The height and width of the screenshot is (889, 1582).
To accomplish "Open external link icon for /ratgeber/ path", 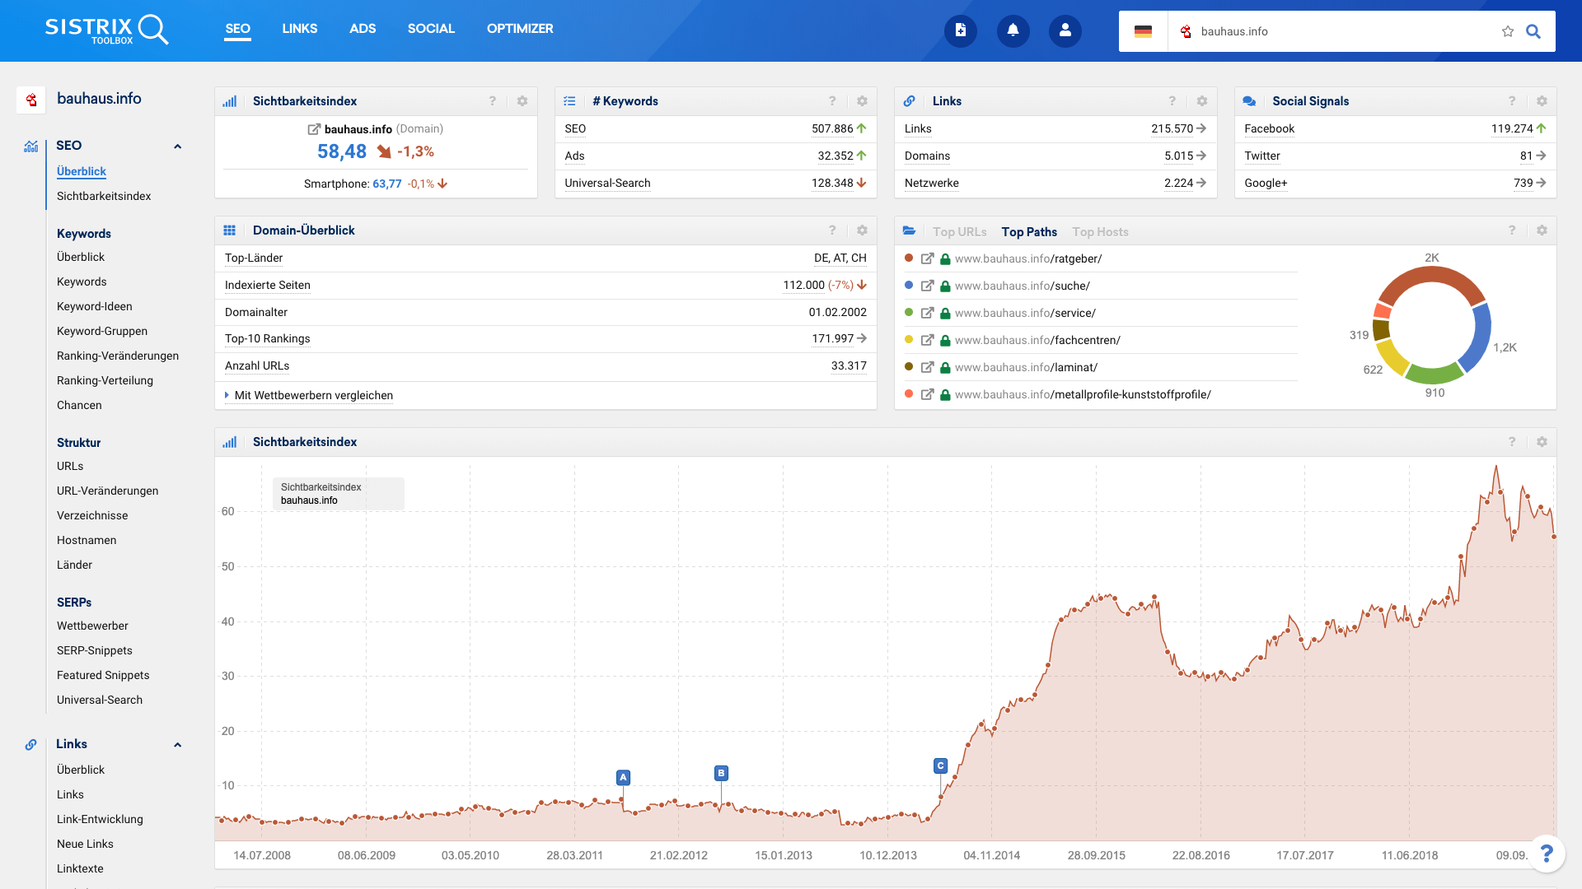I will pos(927,258).
